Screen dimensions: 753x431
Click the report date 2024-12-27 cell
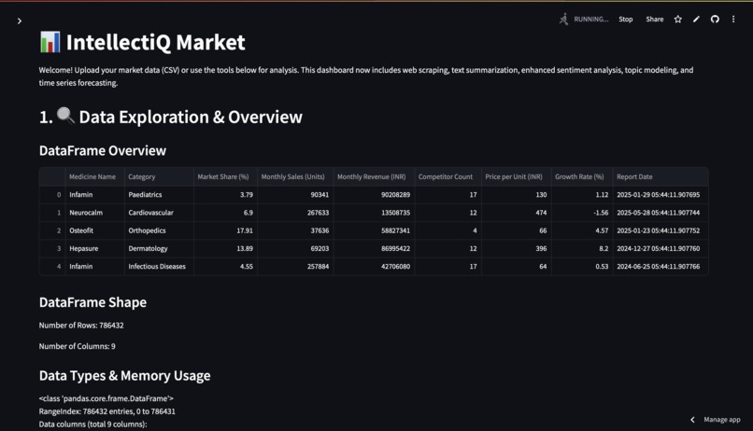tap(661, 248)
